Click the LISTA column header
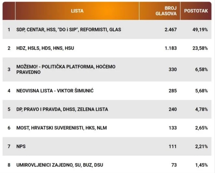This screenshot has width=215, height=173. click(x=77, y=11)
